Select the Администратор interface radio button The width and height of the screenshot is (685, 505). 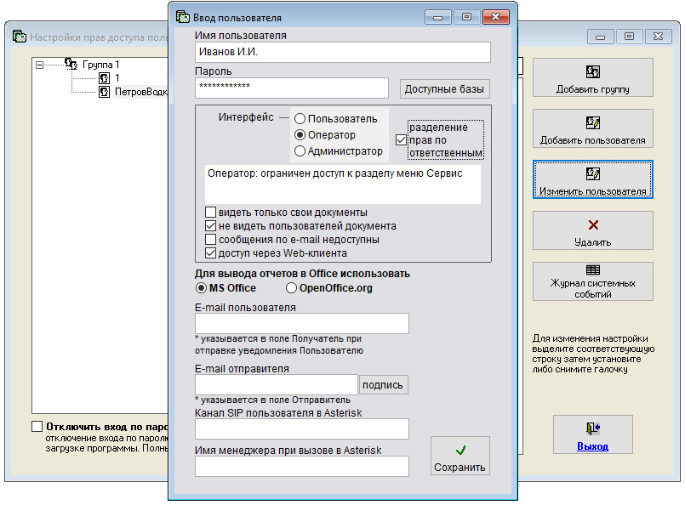[300, 151]
